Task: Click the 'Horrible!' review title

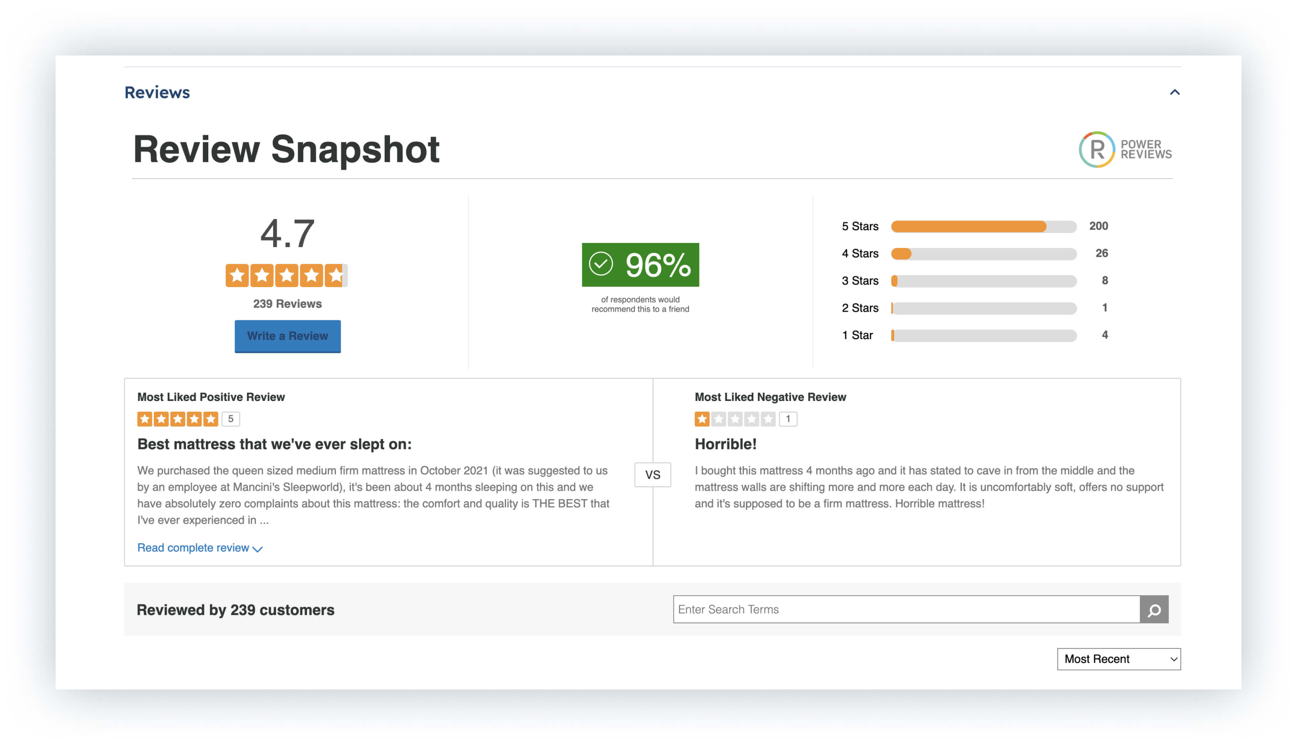Action: point(725,444)
